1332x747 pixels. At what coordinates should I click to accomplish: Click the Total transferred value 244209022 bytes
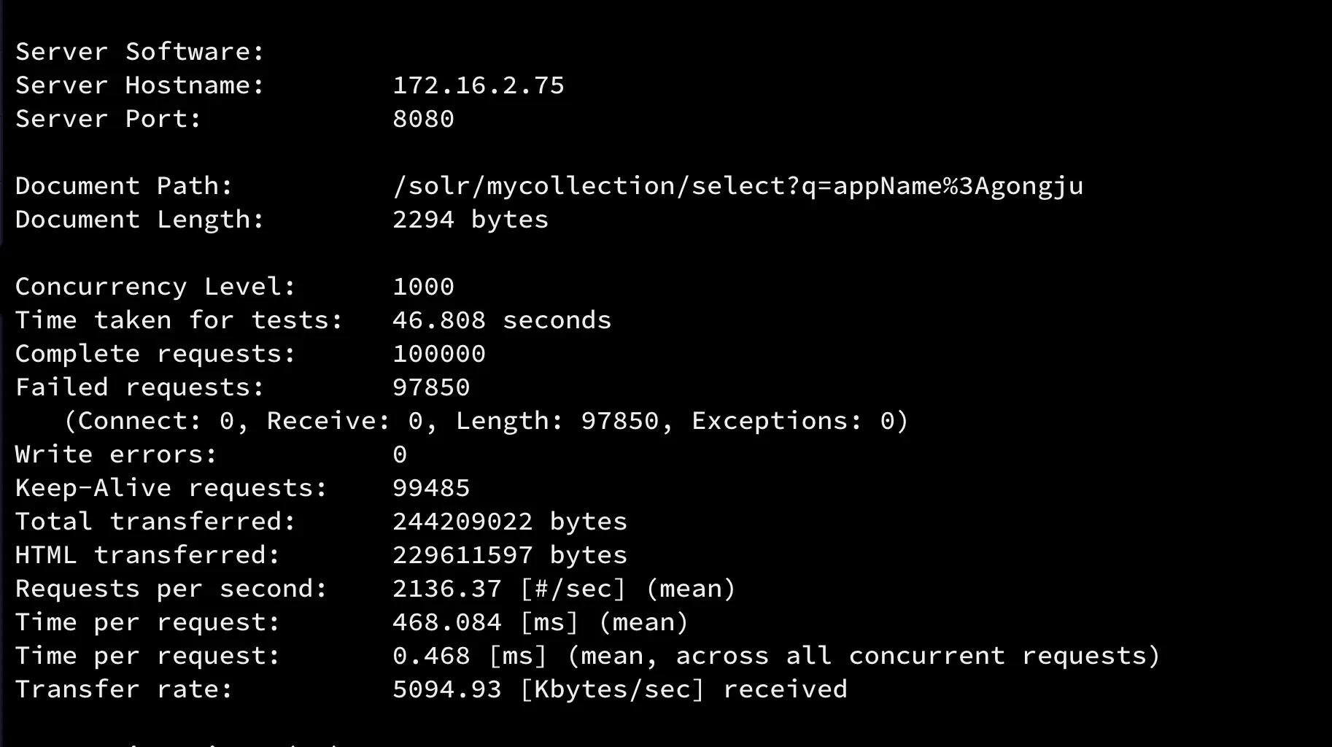pos(510,522)
